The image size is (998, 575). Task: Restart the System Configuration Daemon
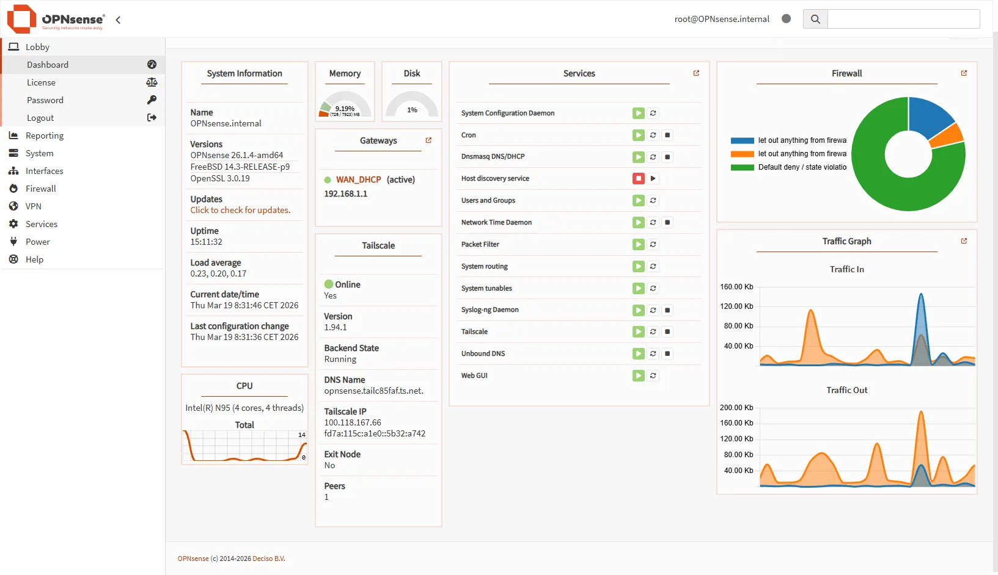click(x=653, y=113)
